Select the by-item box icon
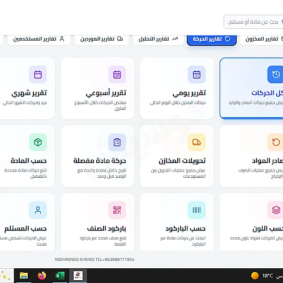This screenshot has width=283, height=283. coord(38,142)
